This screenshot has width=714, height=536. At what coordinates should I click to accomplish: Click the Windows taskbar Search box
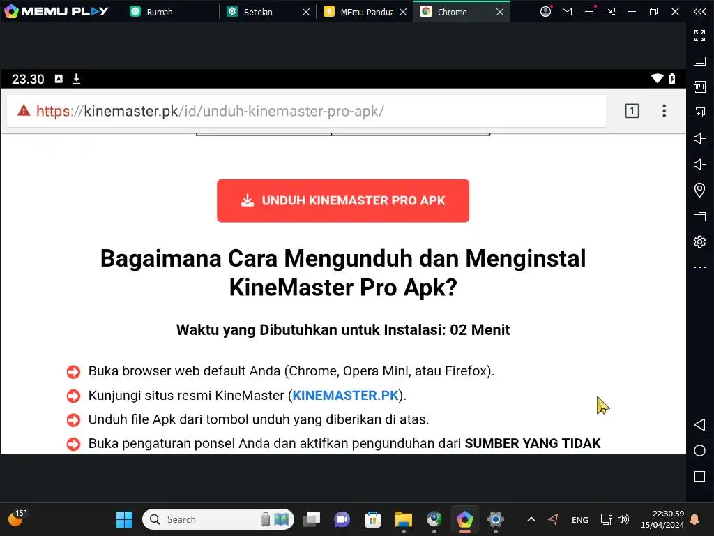click(218, 519)
